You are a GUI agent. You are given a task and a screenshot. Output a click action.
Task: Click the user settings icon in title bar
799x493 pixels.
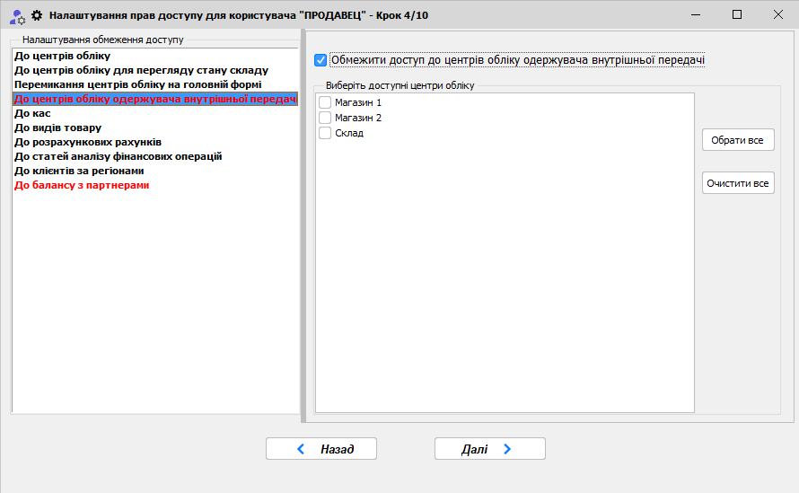pos(16,15)
